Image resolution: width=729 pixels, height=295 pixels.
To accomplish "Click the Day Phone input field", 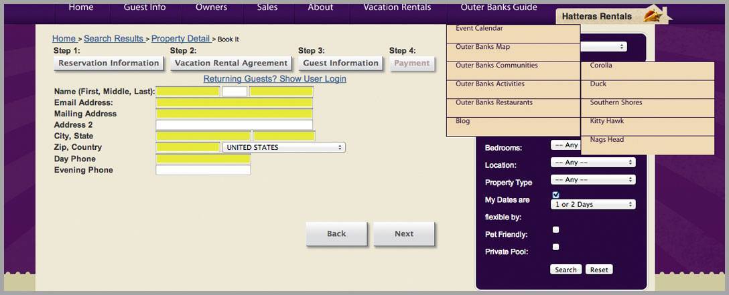I will [203, 159].
